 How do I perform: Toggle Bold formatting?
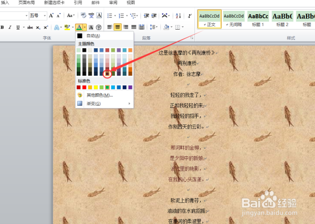pyautogui.click(x=2, y=27)
